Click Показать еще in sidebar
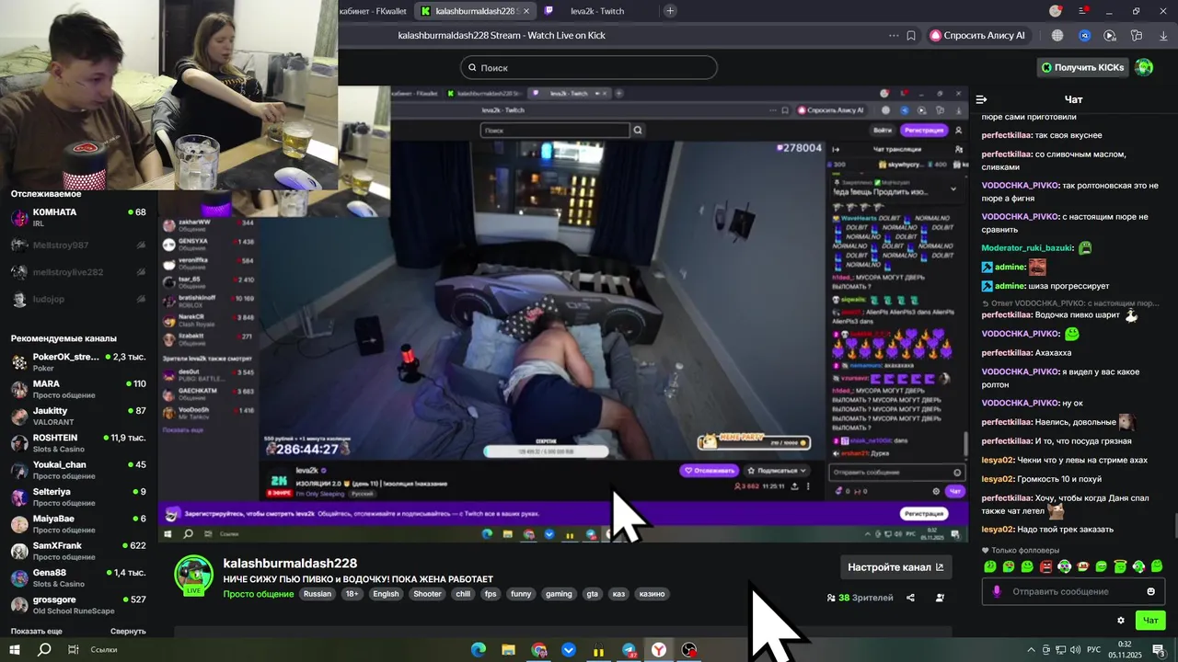 tap(37, 632)
